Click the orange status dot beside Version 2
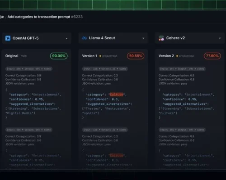The image size is (226, 180). (177, 56)
